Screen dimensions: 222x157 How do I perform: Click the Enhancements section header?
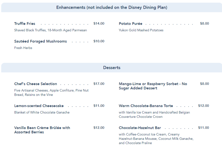click(112, 8)
